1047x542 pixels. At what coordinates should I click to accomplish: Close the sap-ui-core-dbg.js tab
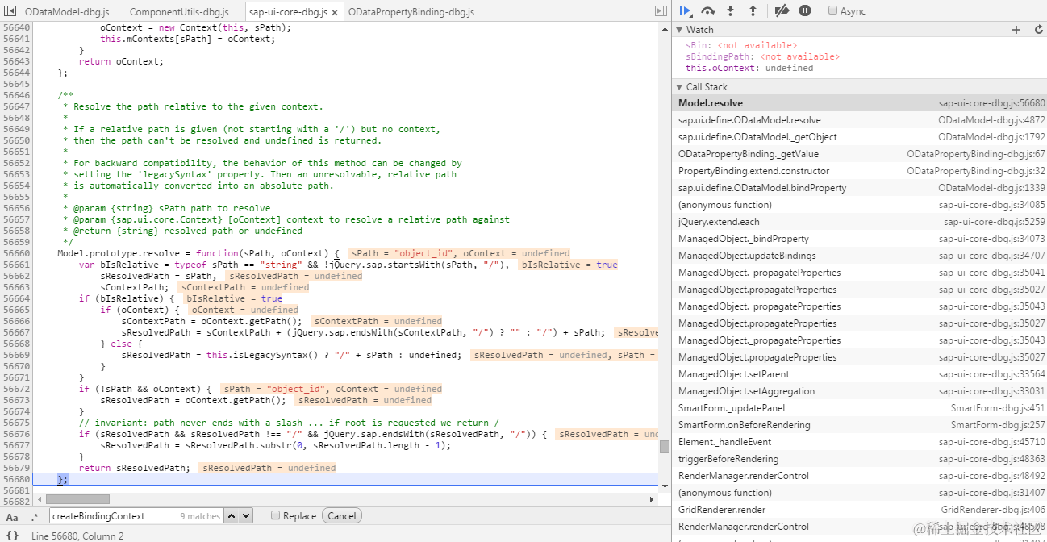(335, 12)
